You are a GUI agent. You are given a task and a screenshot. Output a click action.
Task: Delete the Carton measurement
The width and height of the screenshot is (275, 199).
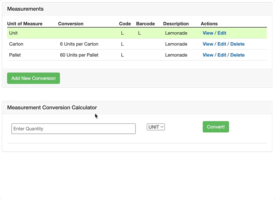pos(237,44)
